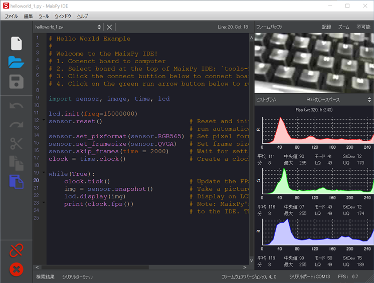Open the 検索結果 panel
The image size is (374, 283).
[x=45, y=276]
